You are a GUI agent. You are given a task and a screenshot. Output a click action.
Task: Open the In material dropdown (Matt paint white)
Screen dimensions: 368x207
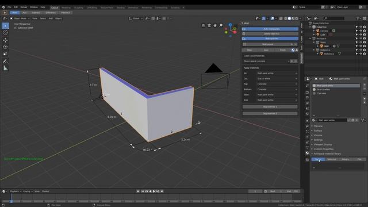(x=277, y=73)
